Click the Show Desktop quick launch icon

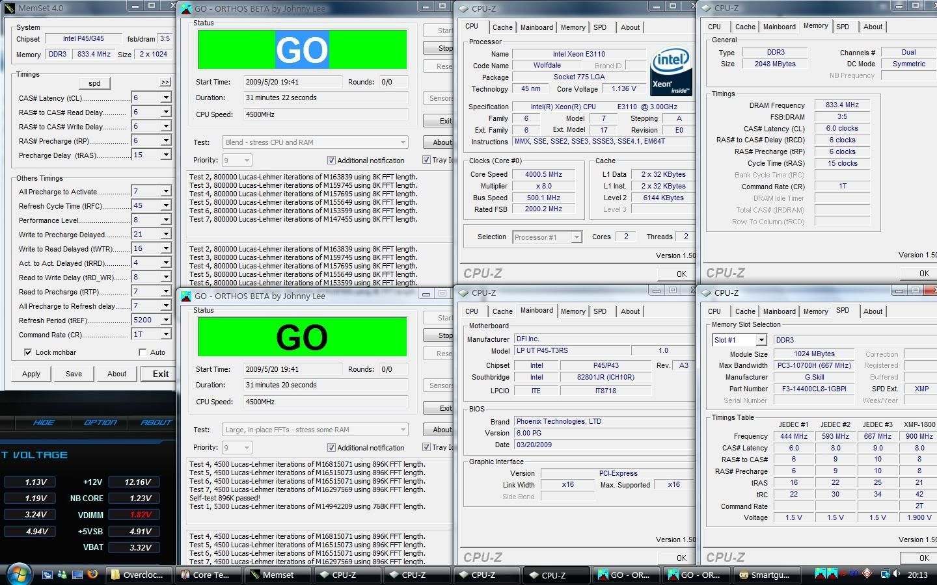77,575
